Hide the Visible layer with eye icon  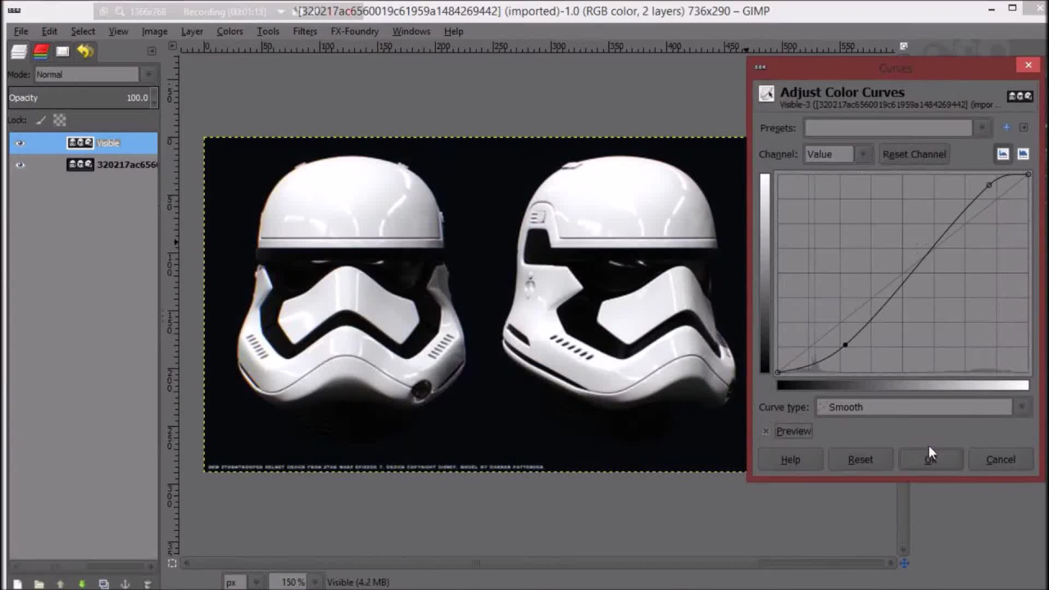tap(20, 143)
